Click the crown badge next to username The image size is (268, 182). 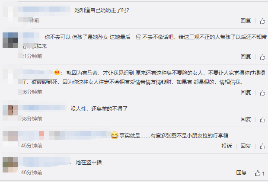[57, 73]
